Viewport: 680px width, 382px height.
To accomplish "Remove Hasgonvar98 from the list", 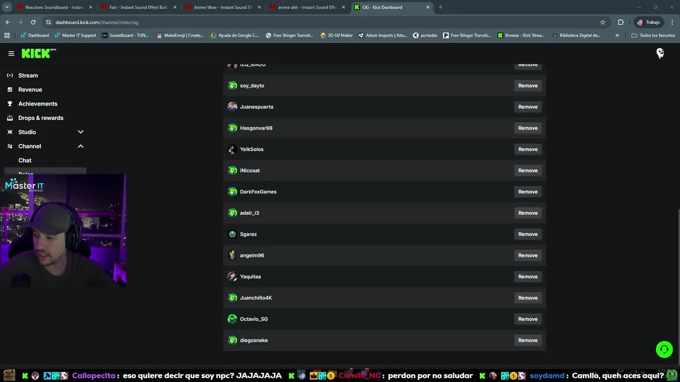I will click(x=528, y=128).
